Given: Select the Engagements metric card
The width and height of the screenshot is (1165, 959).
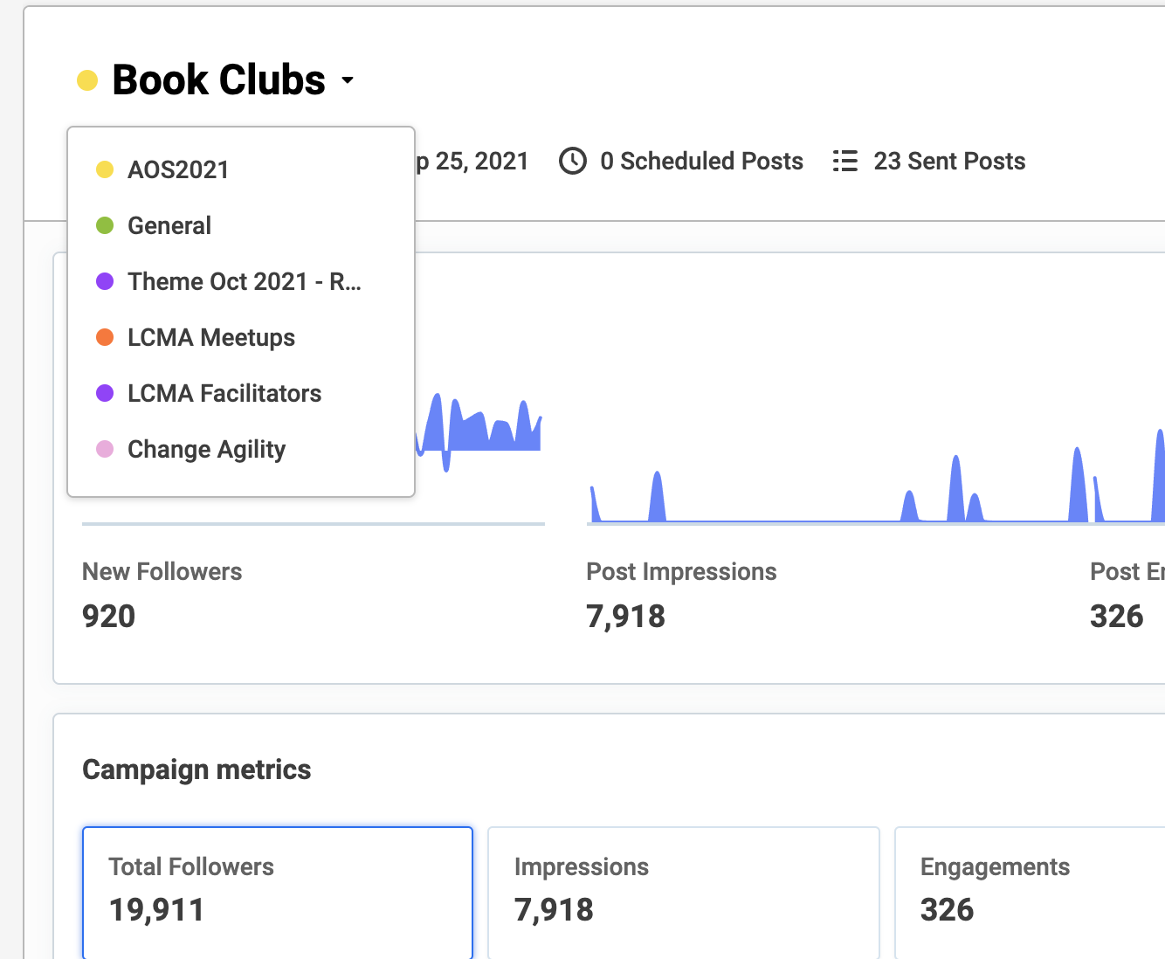Looking at the screenshot, I should (x=1031, y=893).
